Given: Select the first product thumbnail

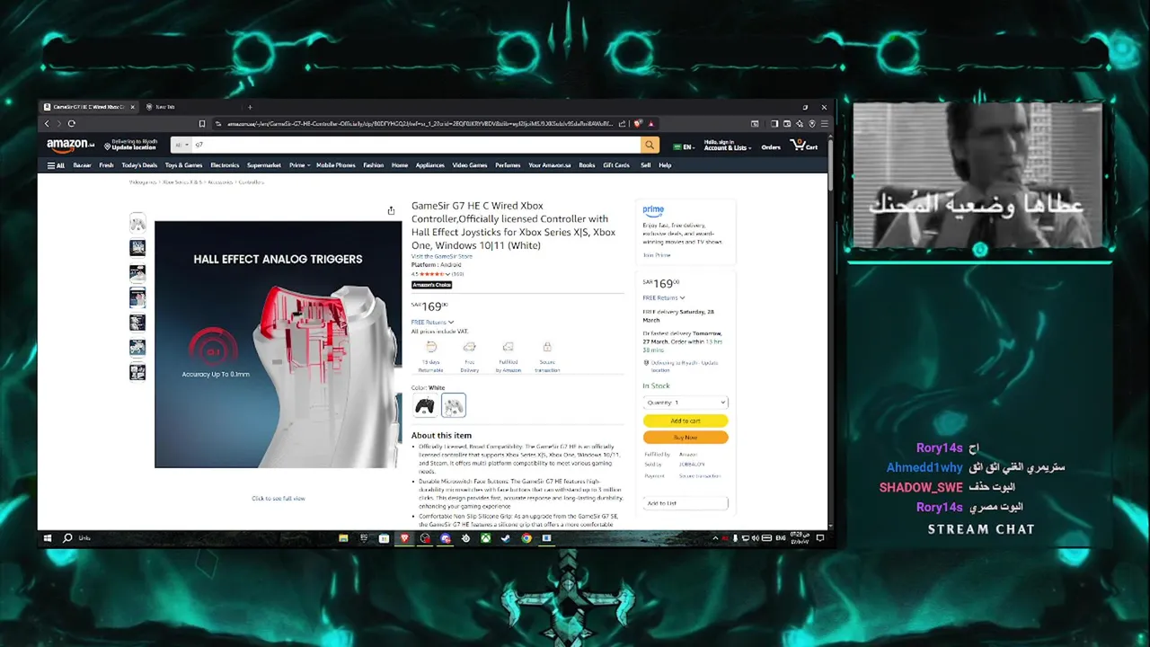Looking at the screenshot, I should 137,222.
